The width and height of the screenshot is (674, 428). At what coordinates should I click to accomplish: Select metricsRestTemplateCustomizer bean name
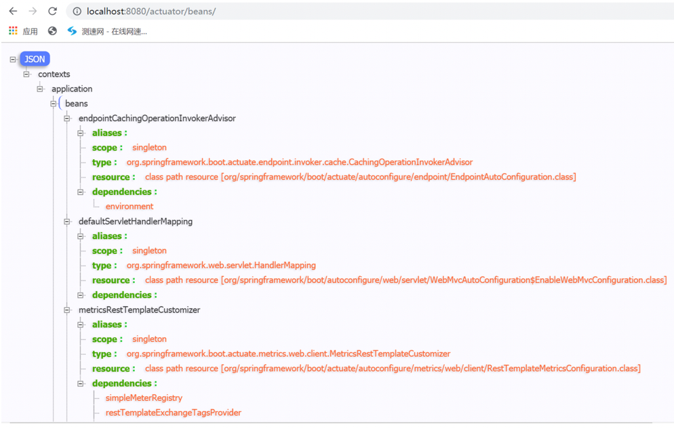(x=139, y=310)
